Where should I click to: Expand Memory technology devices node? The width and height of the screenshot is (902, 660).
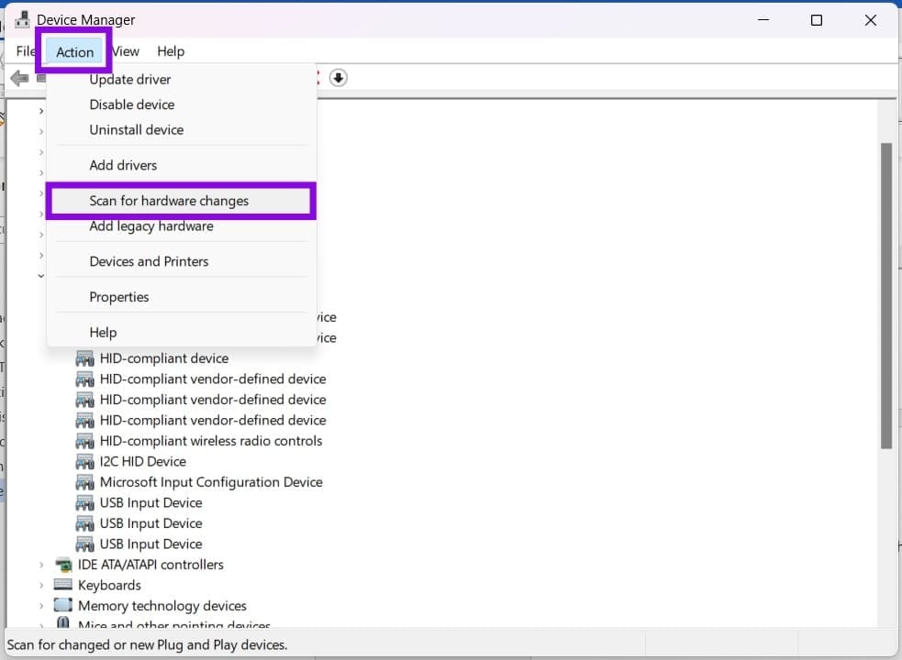click(x=41, y=606)
